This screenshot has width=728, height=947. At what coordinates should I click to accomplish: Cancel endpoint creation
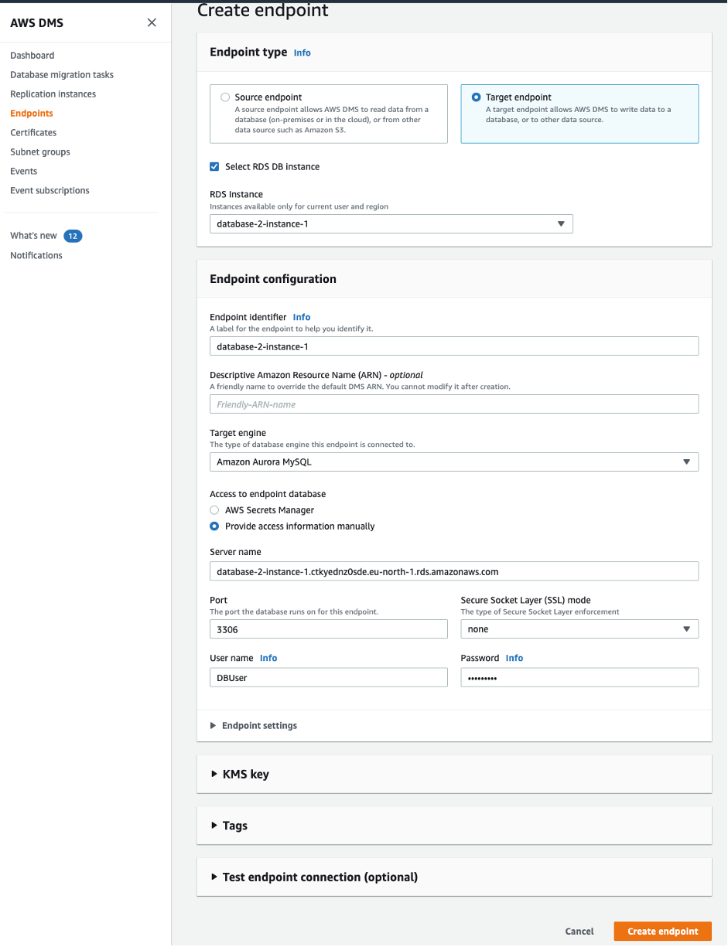click(x=579, y=931)
